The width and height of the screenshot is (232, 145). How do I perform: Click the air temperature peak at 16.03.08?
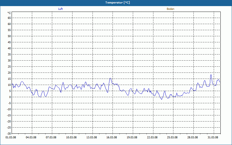110,78
